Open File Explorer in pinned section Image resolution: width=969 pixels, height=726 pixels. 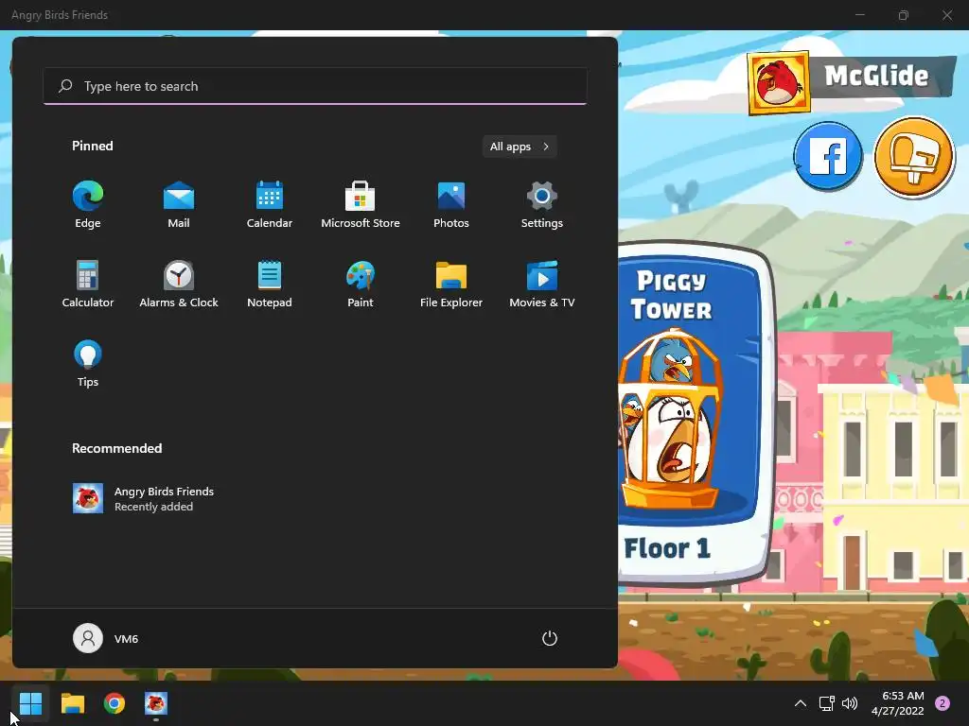pos(451,284)
